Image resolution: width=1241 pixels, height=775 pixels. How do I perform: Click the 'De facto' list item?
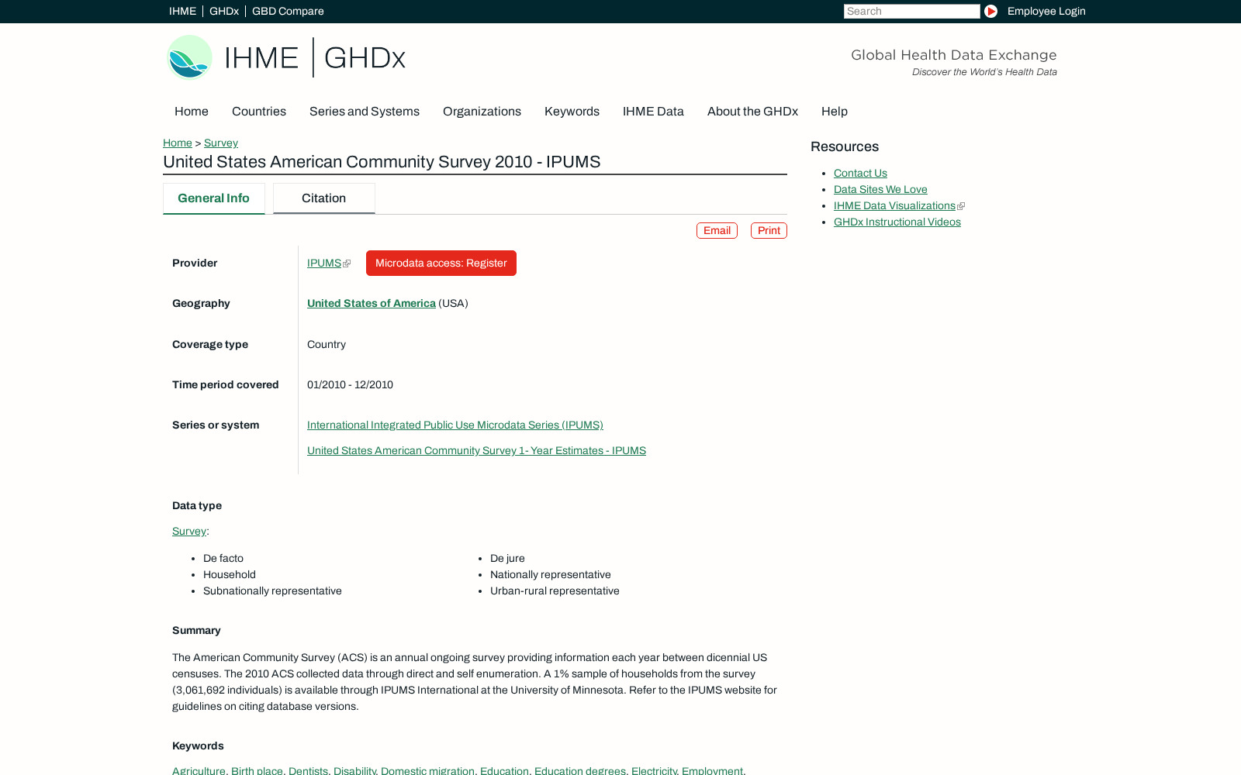(x=223, y=559)
